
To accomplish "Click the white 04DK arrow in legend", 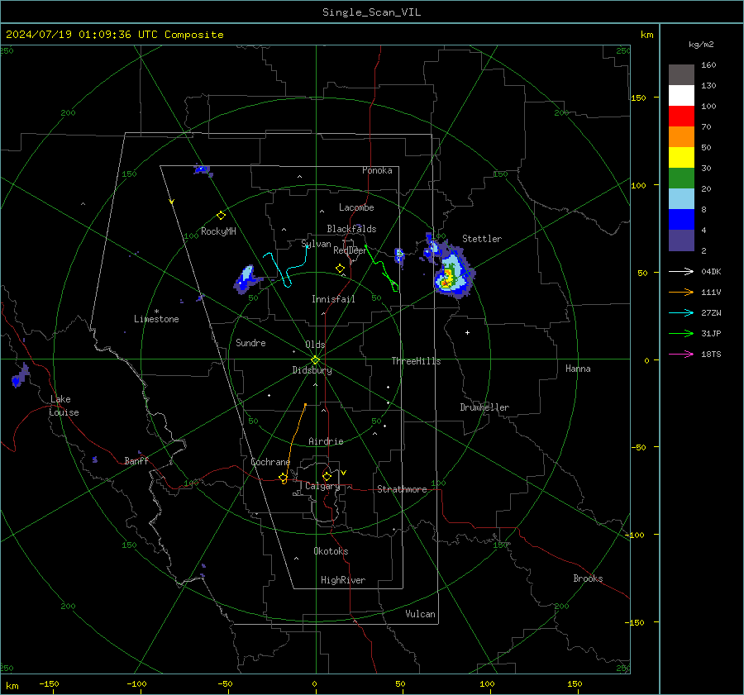I will coord(681,271).
